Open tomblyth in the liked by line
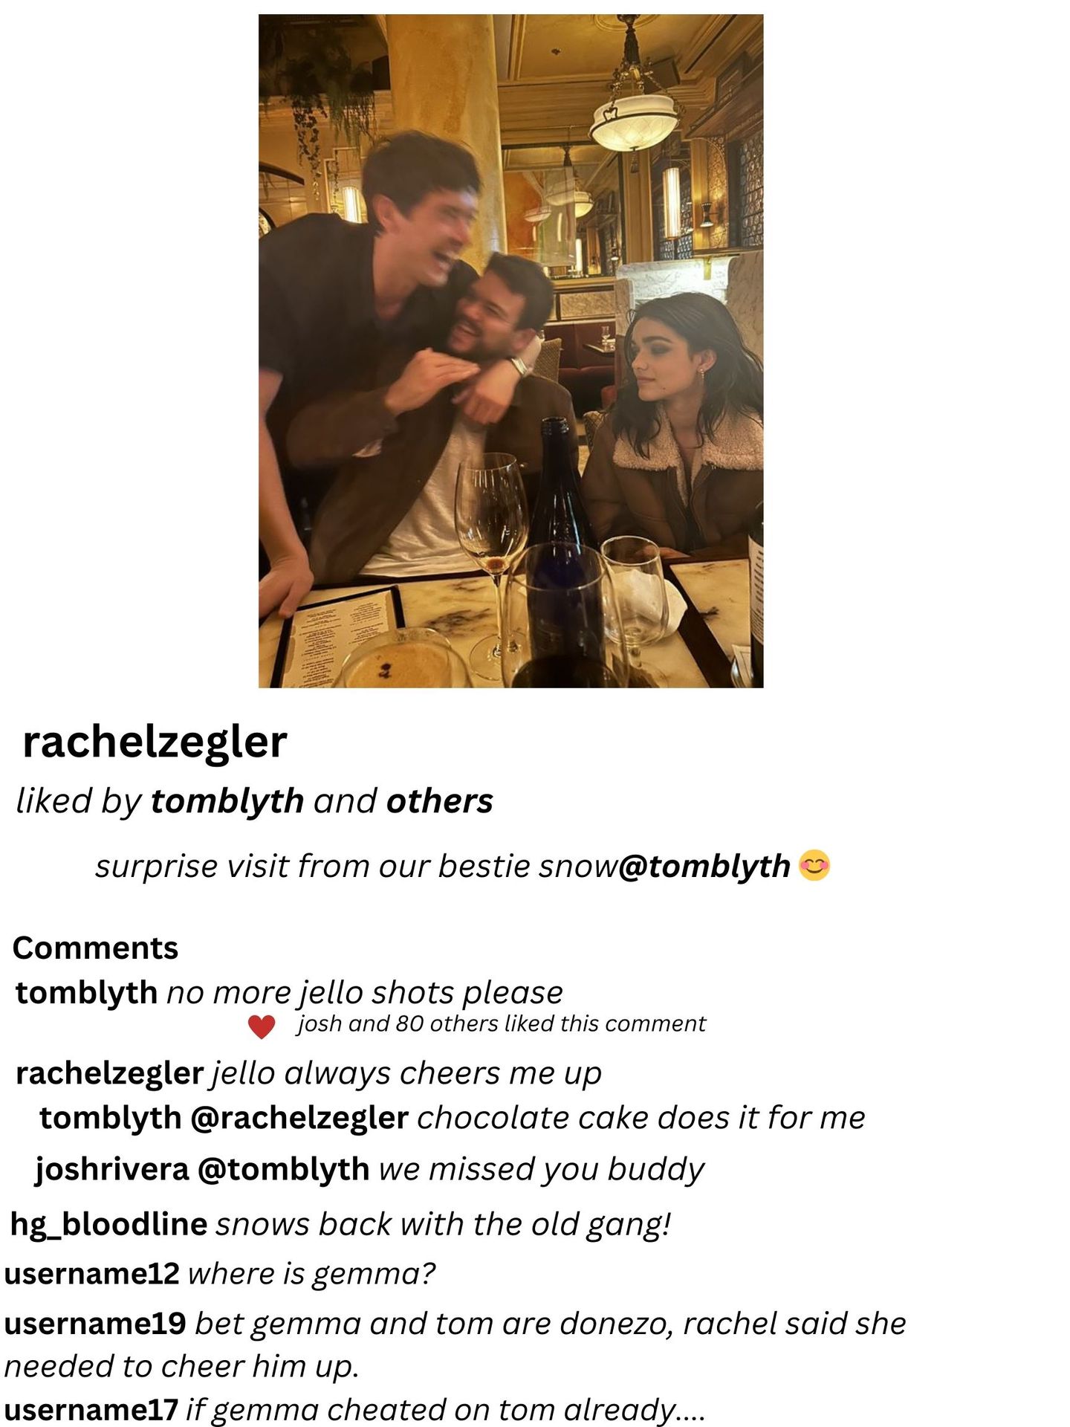 click(x=227, y=801)
